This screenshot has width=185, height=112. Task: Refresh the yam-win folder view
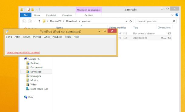131,21
